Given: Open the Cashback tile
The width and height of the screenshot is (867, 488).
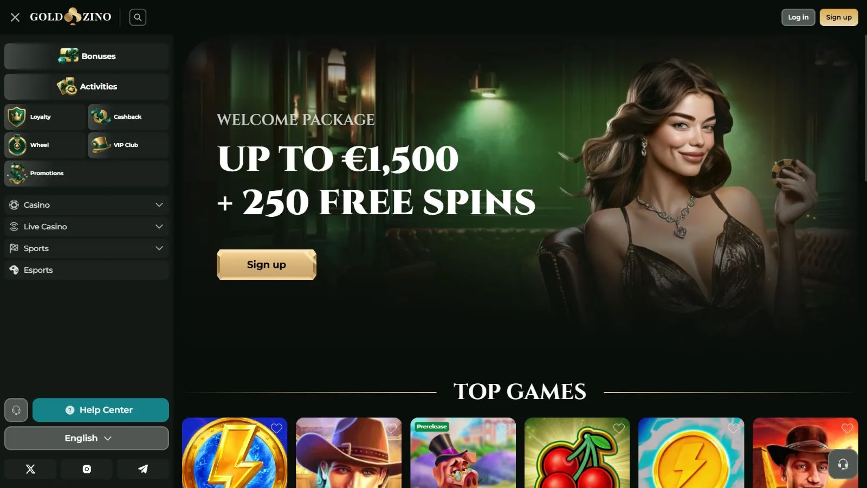Looking at the screenshot, I should click(128, 117).
